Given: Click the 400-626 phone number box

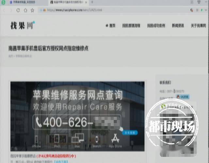Looking at the screenshot, I should (77, 122).
